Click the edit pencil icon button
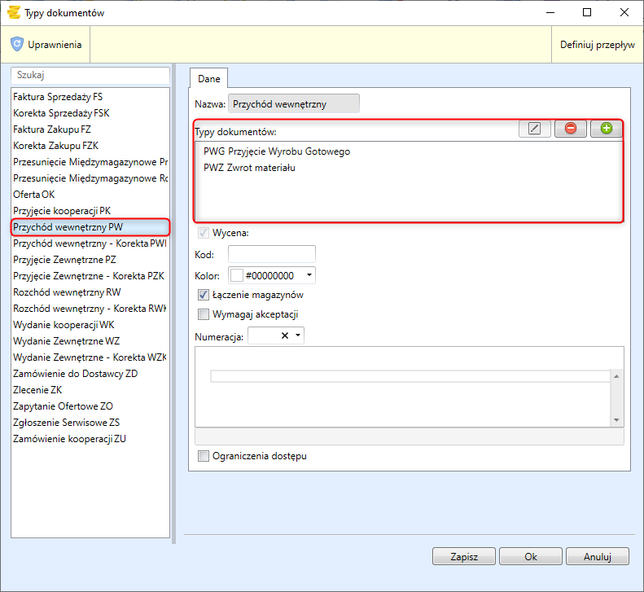This screenshot has width=644, height=592. point(534,129)
